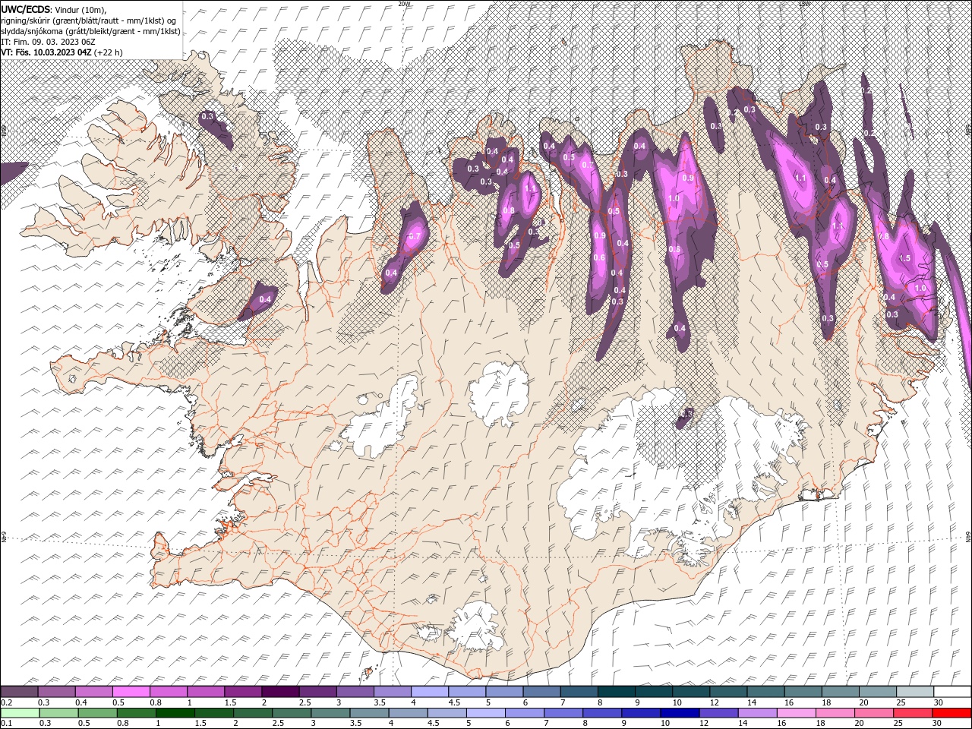Pick the bright red rain swatch after the 30 label
The image size is (972, 729).
(951, 713)
